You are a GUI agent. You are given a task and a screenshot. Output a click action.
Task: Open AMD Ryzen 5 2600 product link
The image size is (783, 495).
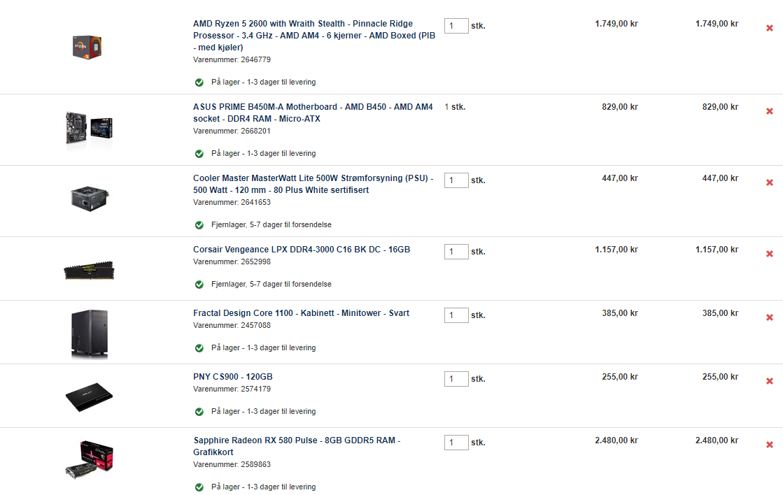pyautogui.click(x=314, y=36)
